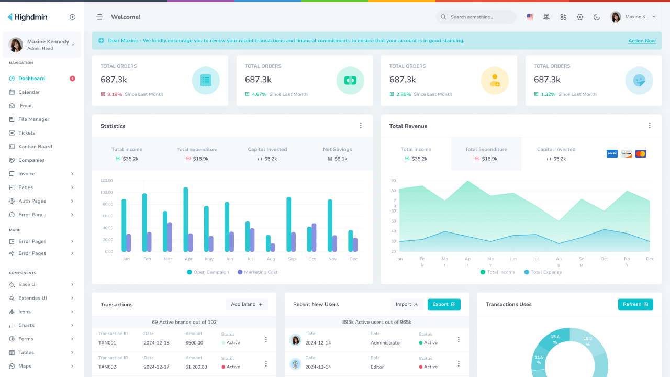Enable dark mode with the moon icon

(x=597, y=17)
